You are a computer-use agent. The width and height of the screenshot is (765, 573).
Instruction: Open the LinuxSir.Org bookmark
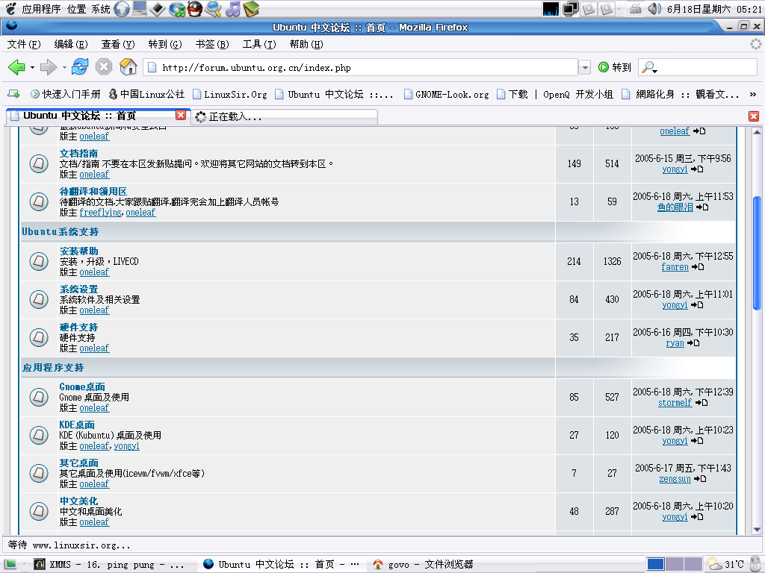point(230,94)
